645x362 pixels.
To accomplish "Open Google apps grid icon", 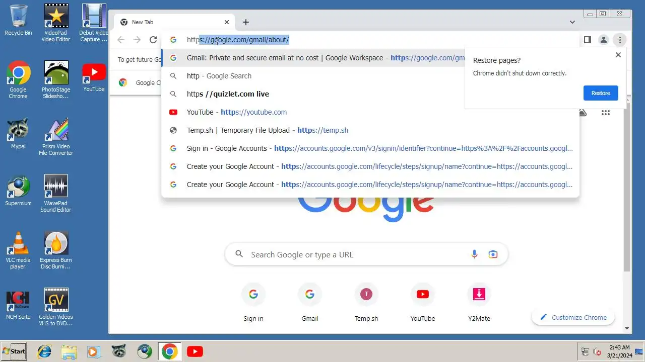I will click(606, 113).
